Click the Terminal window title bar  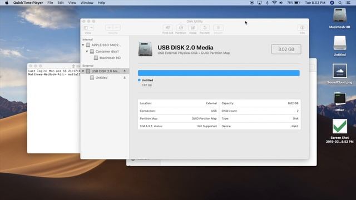click(x=53, y=66)
